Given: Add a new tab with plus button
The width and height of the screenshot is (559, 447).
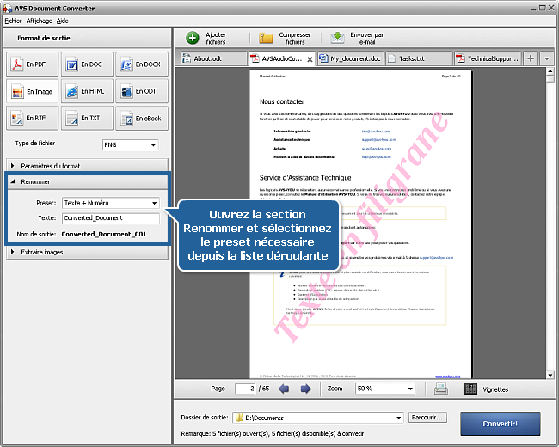Looking at the screenshot, I should tap(531, 58).
